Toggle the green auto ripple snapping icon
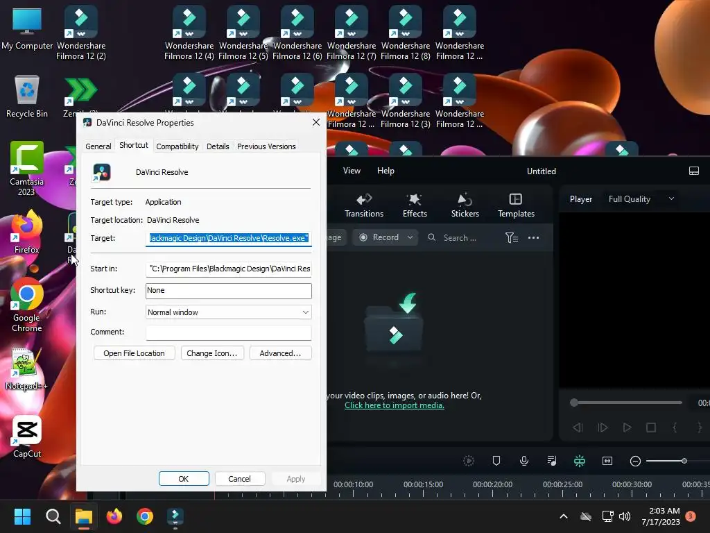 click(x=580, y=461)
